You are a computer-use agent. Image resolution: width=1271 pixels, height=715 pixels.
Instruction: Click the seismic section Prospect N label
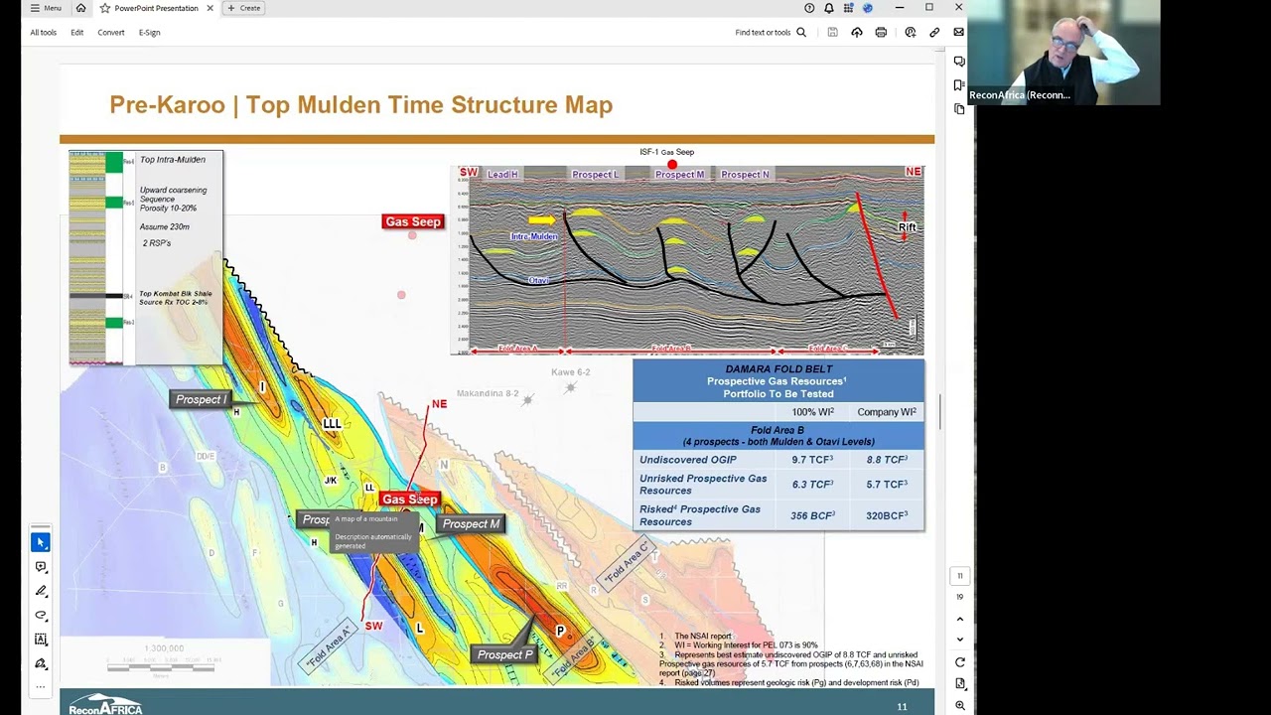(745, 175)
